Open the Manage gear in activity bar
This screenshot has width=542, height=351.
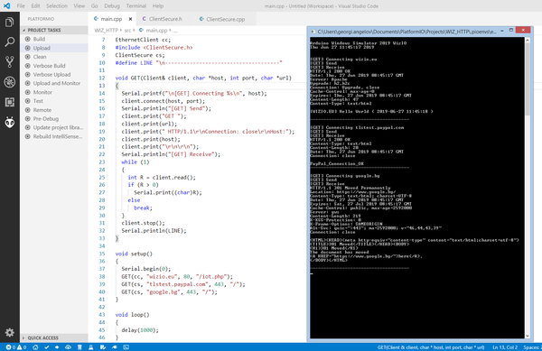(x=9, y=332)
